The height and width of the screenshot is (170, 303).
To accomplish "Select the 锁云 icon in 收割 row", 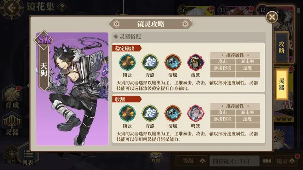I will 127,113.
